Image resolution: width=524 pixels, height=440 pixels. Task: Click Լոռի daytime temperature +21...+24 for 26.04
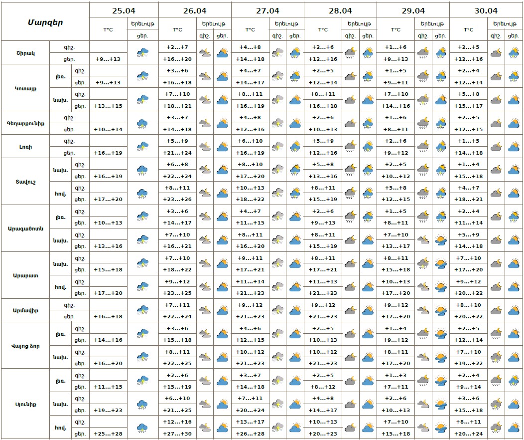click(x=177, y=153)
